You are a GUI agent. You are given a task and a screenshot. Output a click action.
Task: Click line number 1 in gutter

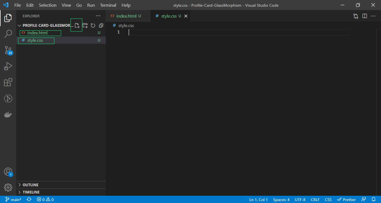tap(119, 32)
